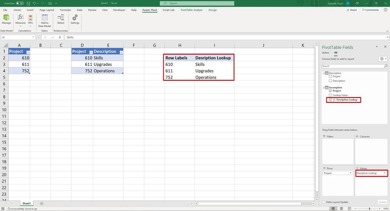The image size is (390, 211).
Task: Open the Comments button
Action: coord(370,10)
